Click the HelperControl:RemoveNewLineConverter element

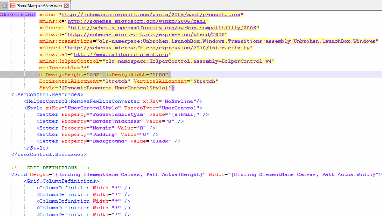click(83, 101)
